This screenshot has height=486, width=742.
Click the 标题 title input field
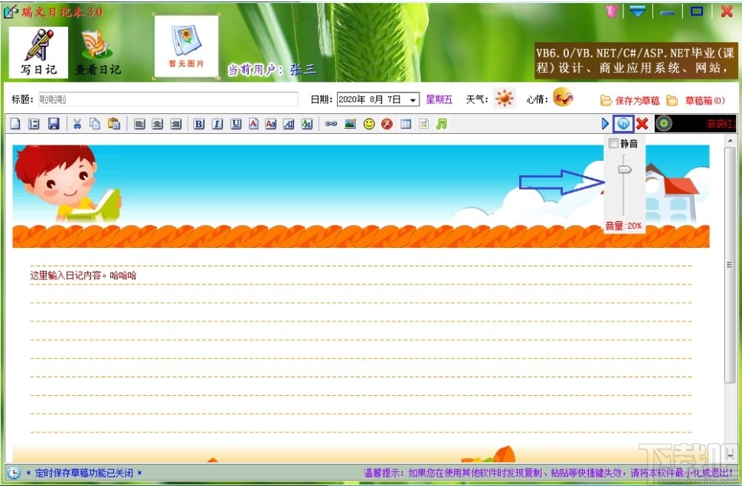tap(168, 99)
